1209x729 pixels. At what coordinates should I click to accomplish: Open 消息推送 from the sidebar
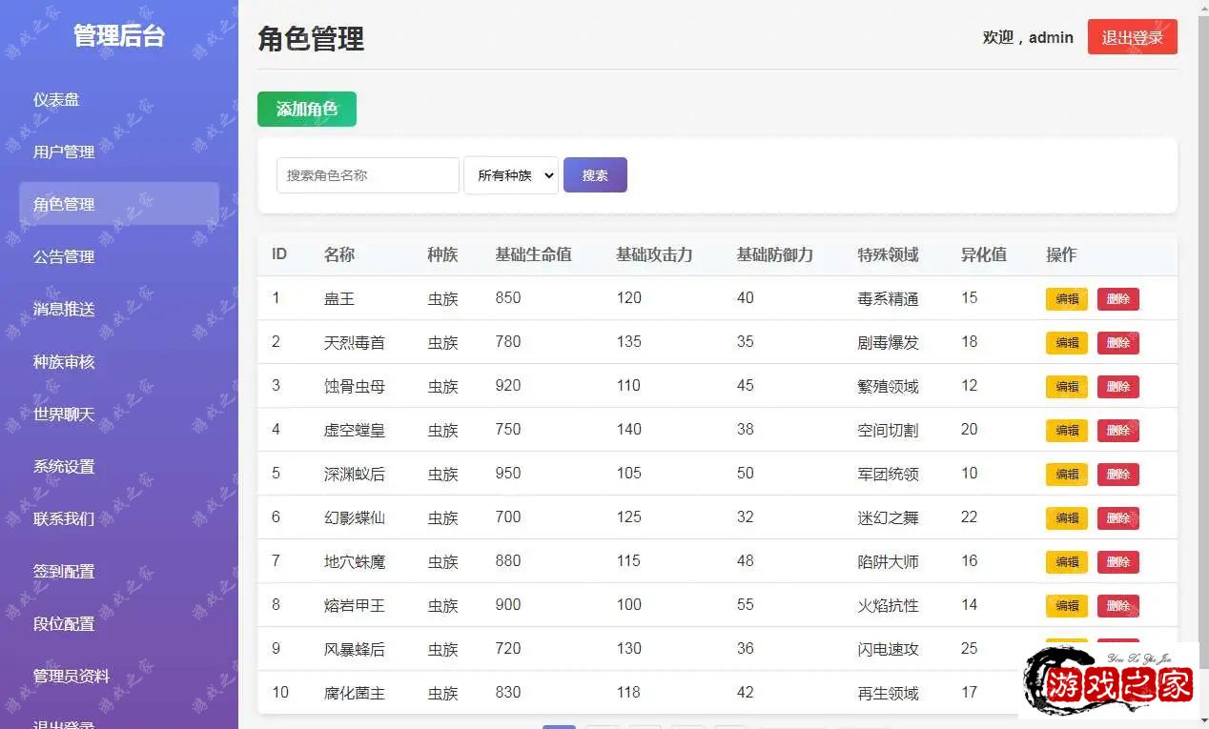point(64,309)
